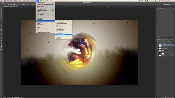
Task: Choose Flou radial from submenu
Action: pyautogui.click(x=64, y=36)
